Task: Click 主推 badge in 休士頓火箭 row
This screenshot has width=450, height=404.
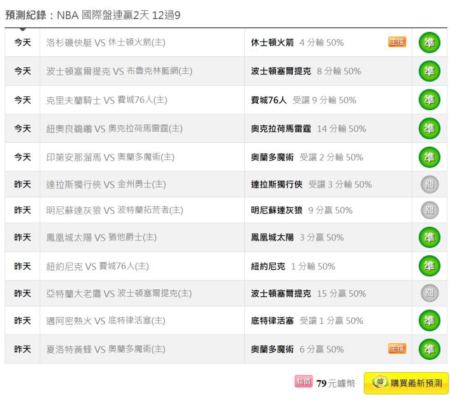Action: pos(397,42)
